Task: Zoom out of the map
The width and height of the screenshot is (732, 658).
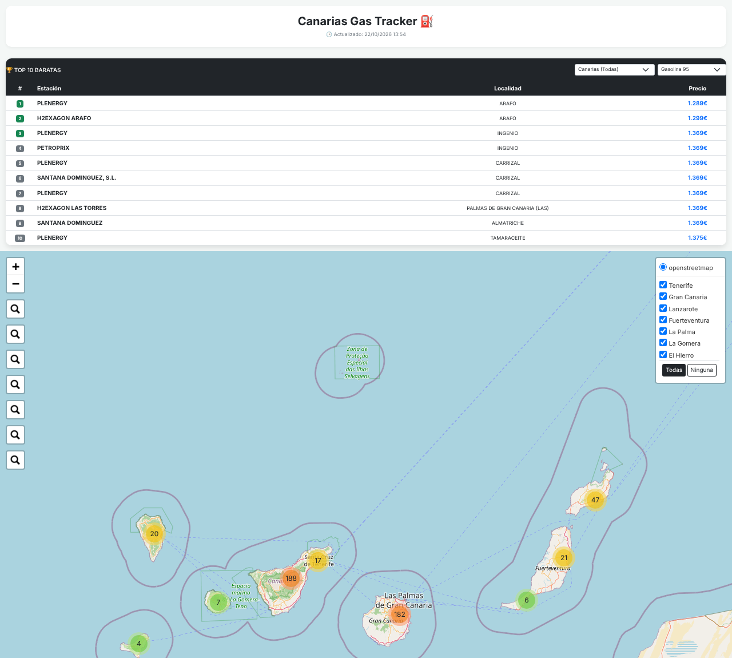Action: 15,284
